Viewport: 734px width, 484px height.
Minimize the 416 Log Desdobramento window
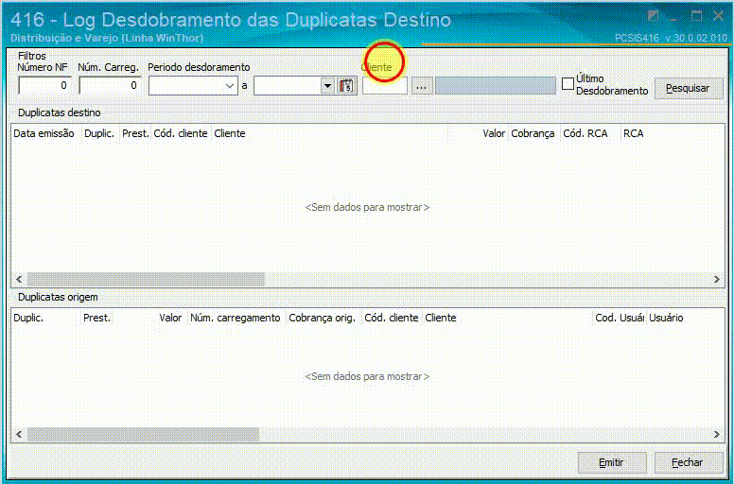(x=673, y=17)
